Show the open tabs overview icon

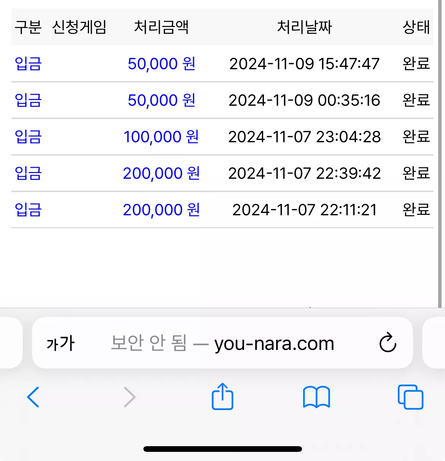pyautogui.click(x=410, y=397)
